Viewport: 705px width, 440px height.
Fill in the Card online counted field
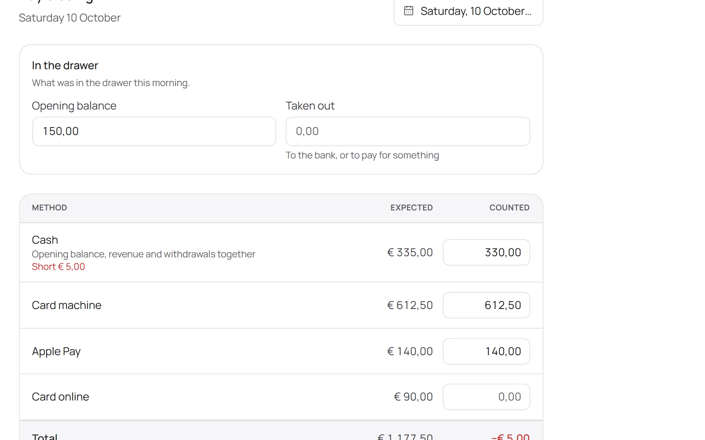pos(486,397)
